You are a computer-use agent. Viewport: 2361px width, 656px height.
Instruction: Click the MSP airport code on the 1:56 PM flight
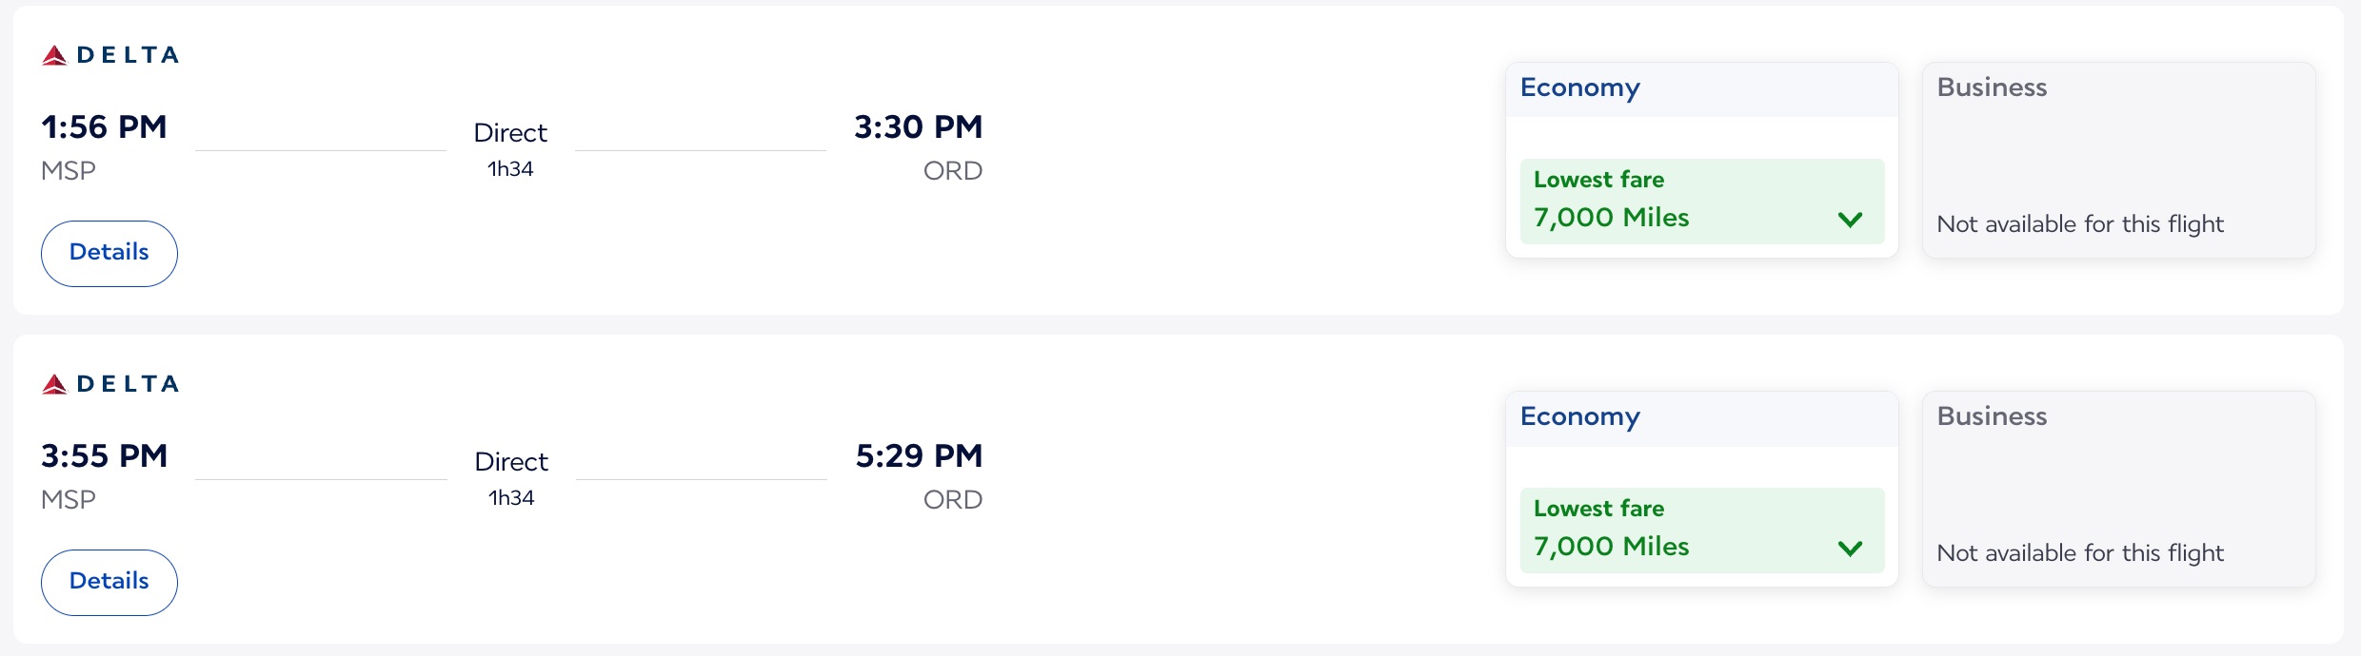point(69,171)
